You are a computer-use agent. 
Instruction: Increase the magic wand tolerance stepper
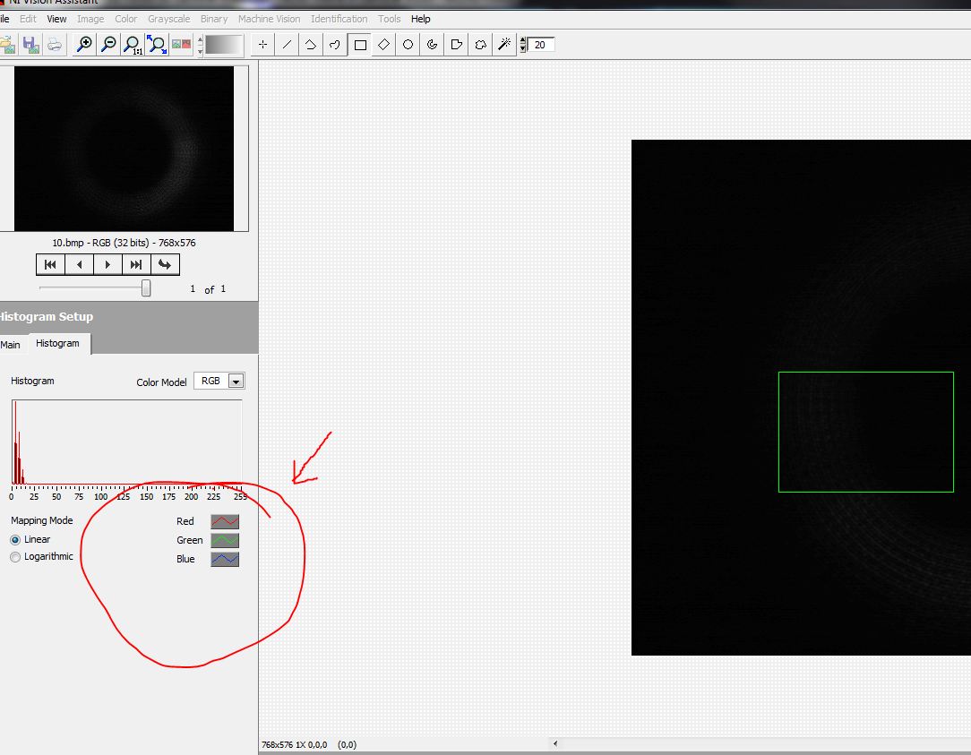(523, 41)
